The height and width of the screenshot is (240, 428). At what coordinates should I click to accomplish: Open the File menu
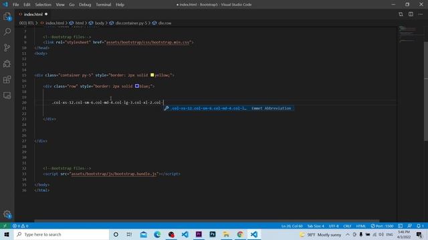16,5
